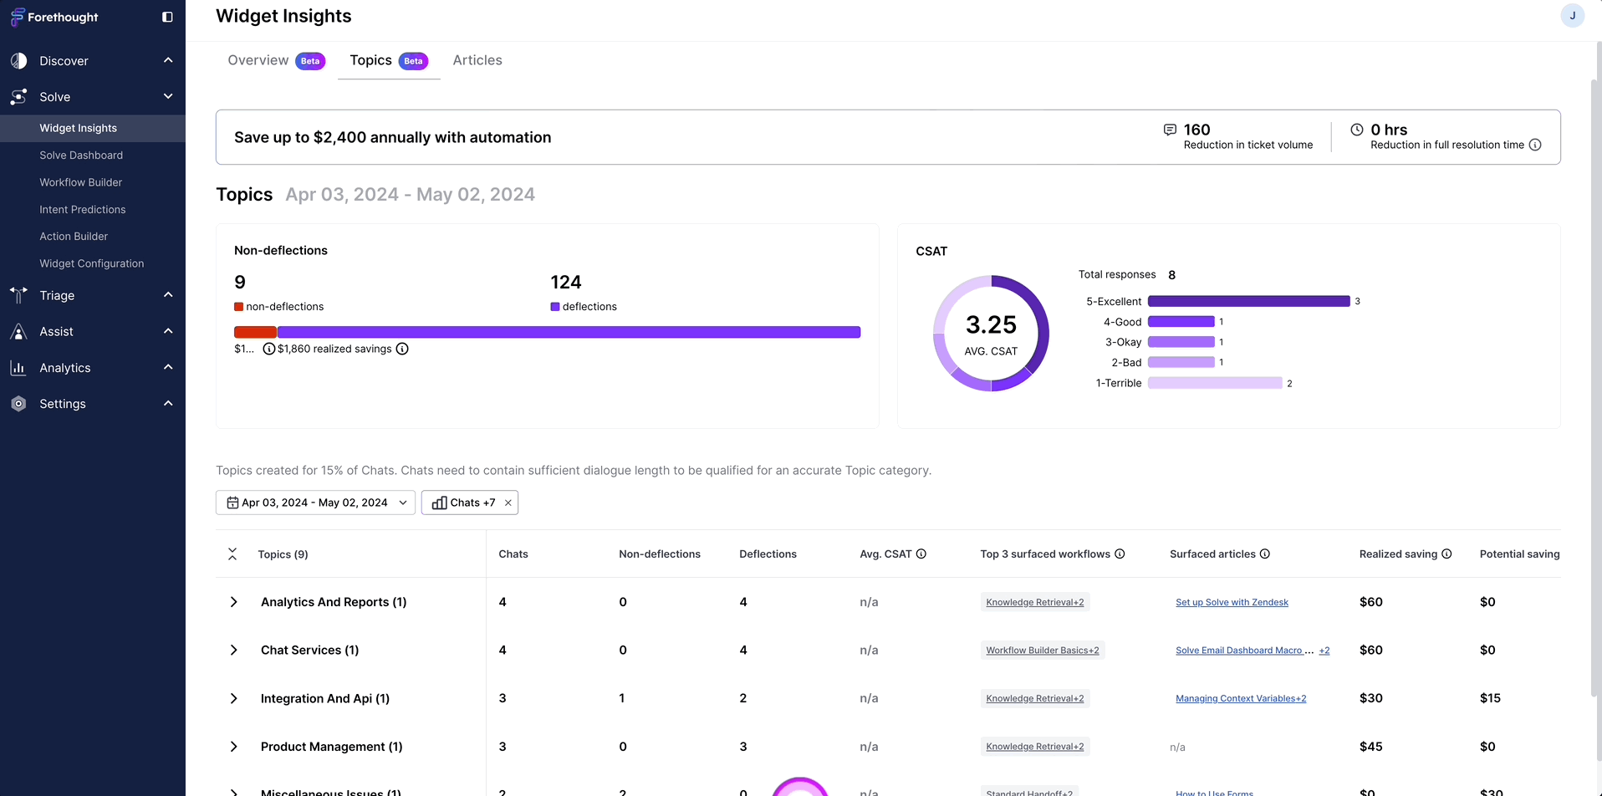Open the date range dropdown
1602x796 pixels.
[315, 503]
